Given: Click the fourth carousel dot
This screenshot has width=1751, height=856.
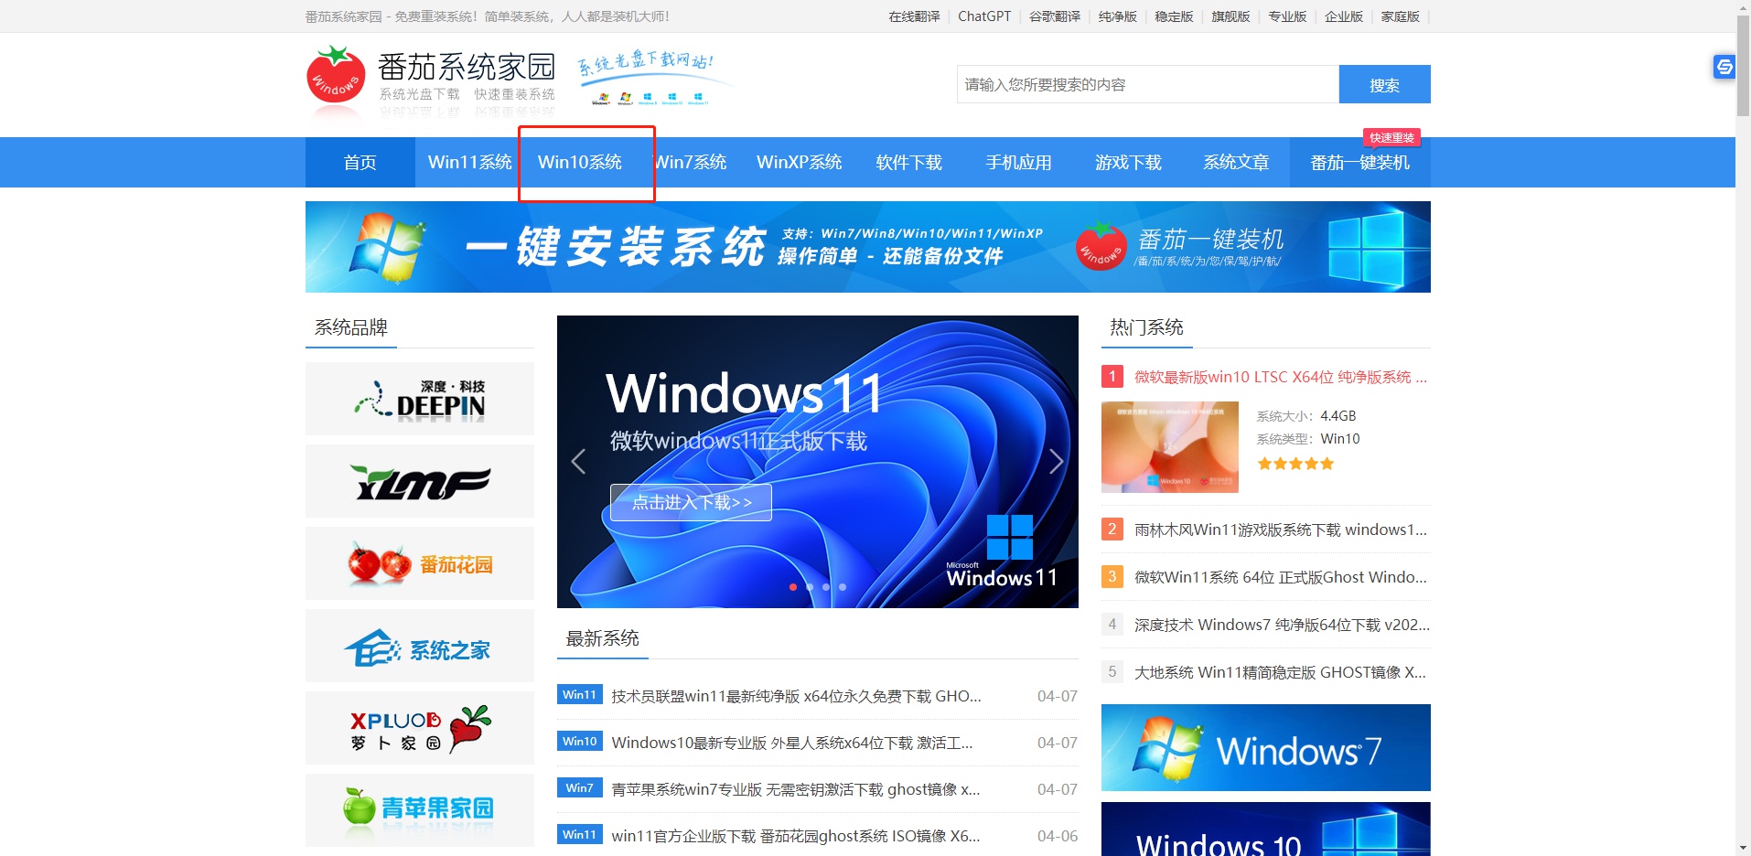Looking at the screenshot, I should 842,587.
